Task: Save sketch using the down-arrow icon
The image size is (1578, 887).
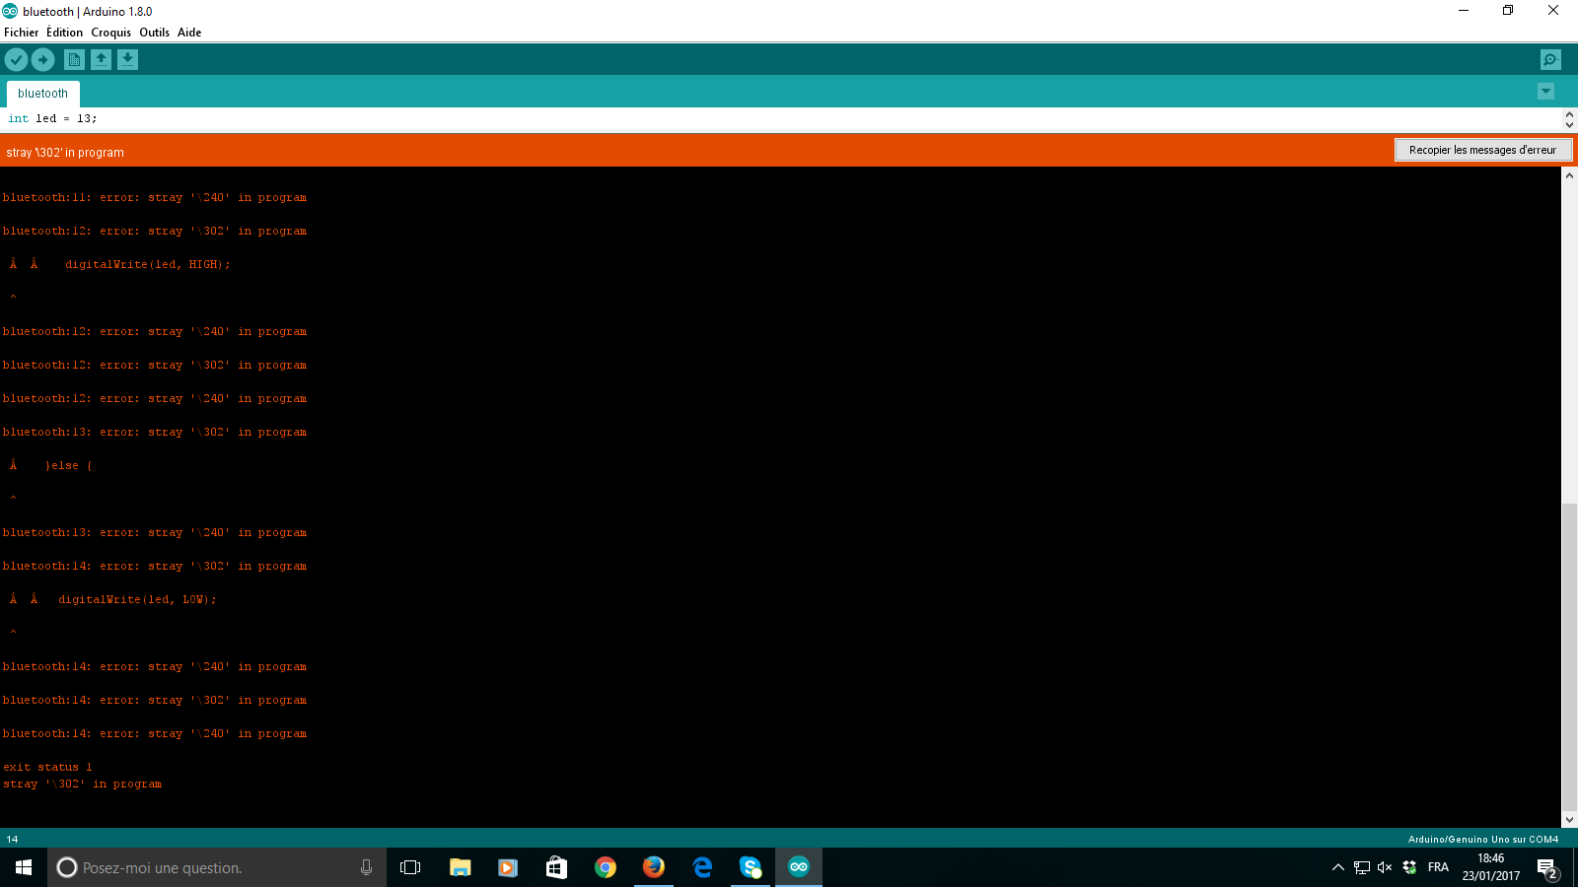Action: pos(127,60)
